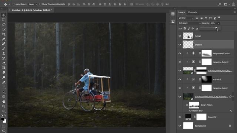This screenshot has width=237, height=133.
Task: Toggle Quick Mask mode
Action: click(x=4, y=126)
